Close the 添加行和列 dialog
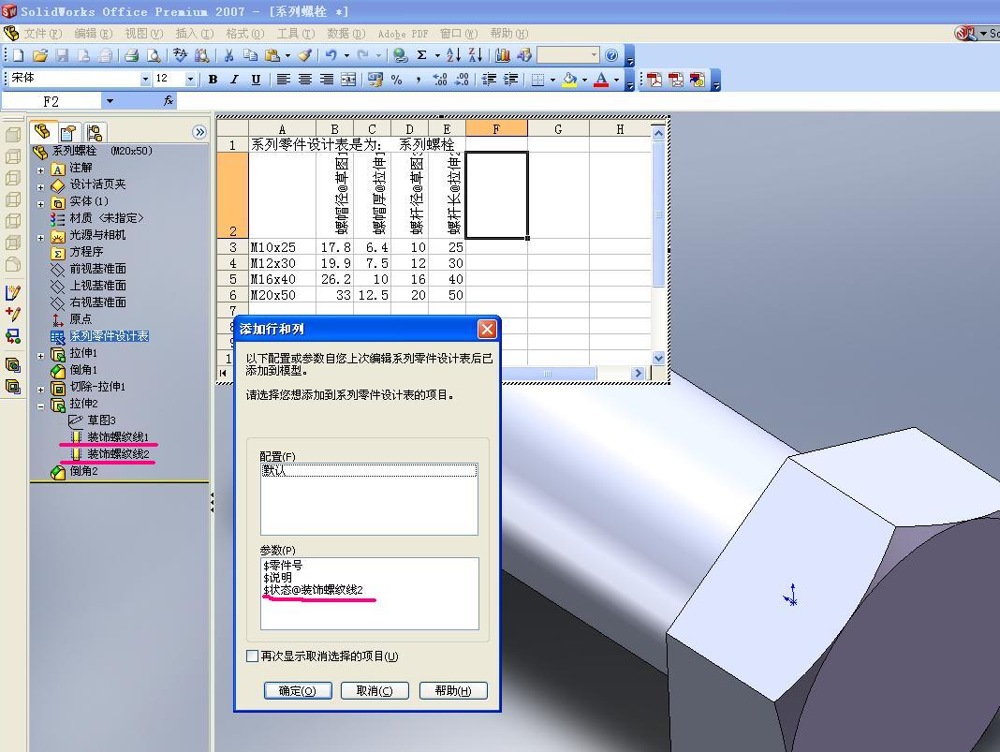Viewport: 1000px width, 752px height. [487, 329]
